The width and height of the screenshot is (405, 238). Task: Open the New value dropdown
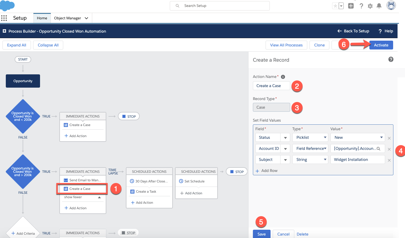coord(358,137)
